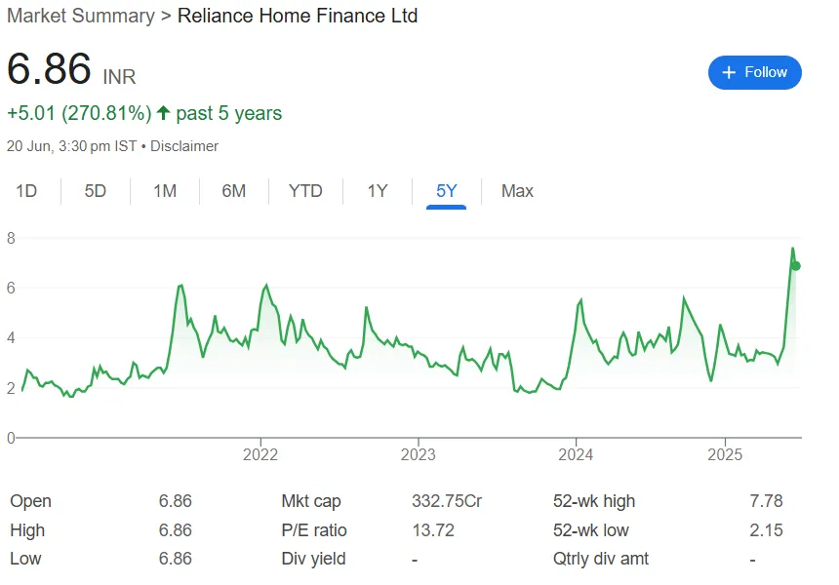The image size is (839, 585).
Task: Open the Disclaimer link
Action: click(184, 146)
